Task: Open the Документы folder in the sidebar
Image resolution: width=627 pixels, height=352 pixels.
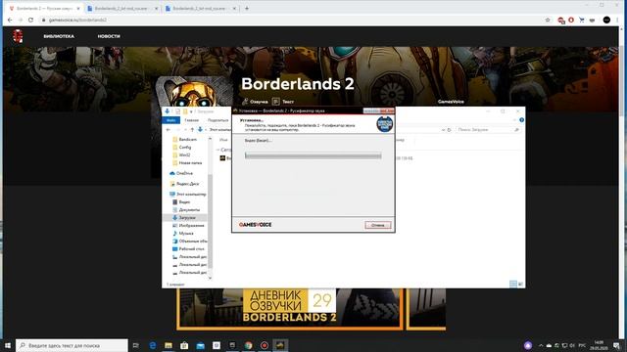Action: point(186,209)
